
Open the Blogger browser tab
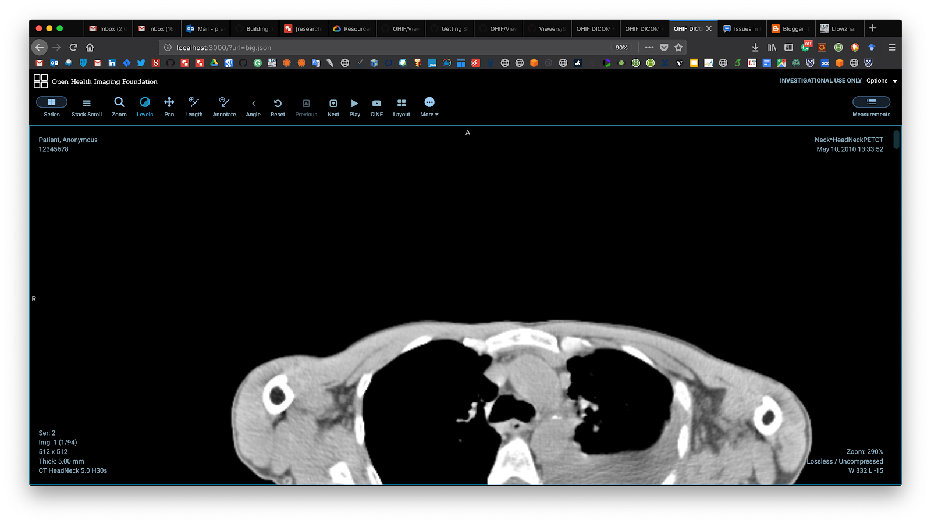coord(790,28)
